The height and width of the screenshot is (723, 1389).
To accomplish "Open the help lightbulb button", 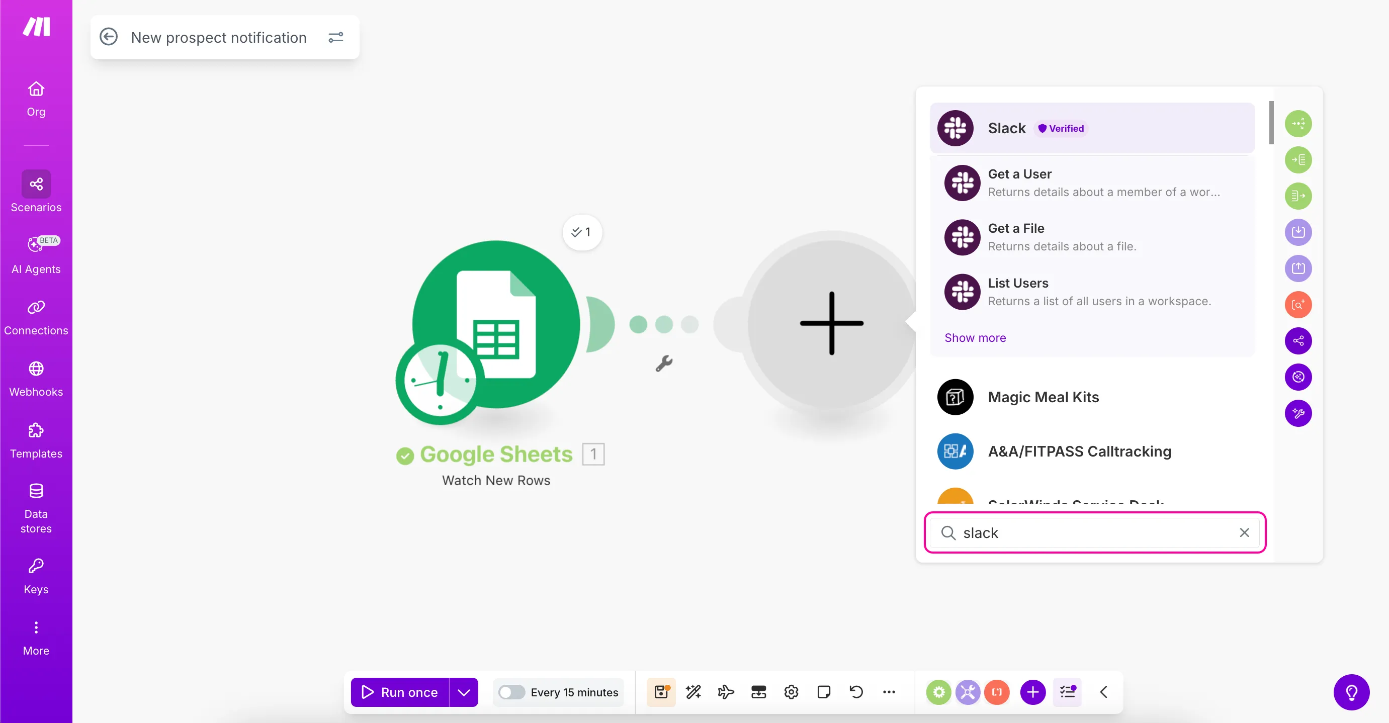I will pyautogui.click(x=1351, y=692).
